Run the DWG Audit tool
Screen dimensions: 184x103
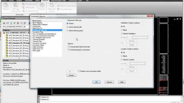click(28, 7)
